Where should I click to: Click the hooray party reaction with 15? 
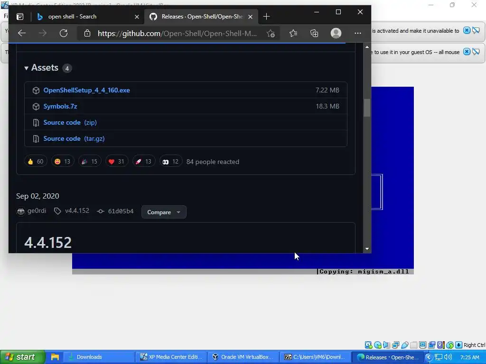point(90,162)
